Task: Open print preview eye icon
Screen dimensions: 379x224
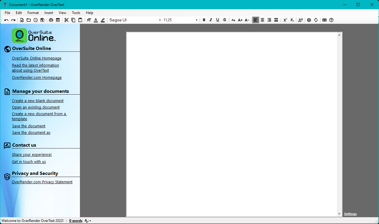Action: [x=58, y=20]
